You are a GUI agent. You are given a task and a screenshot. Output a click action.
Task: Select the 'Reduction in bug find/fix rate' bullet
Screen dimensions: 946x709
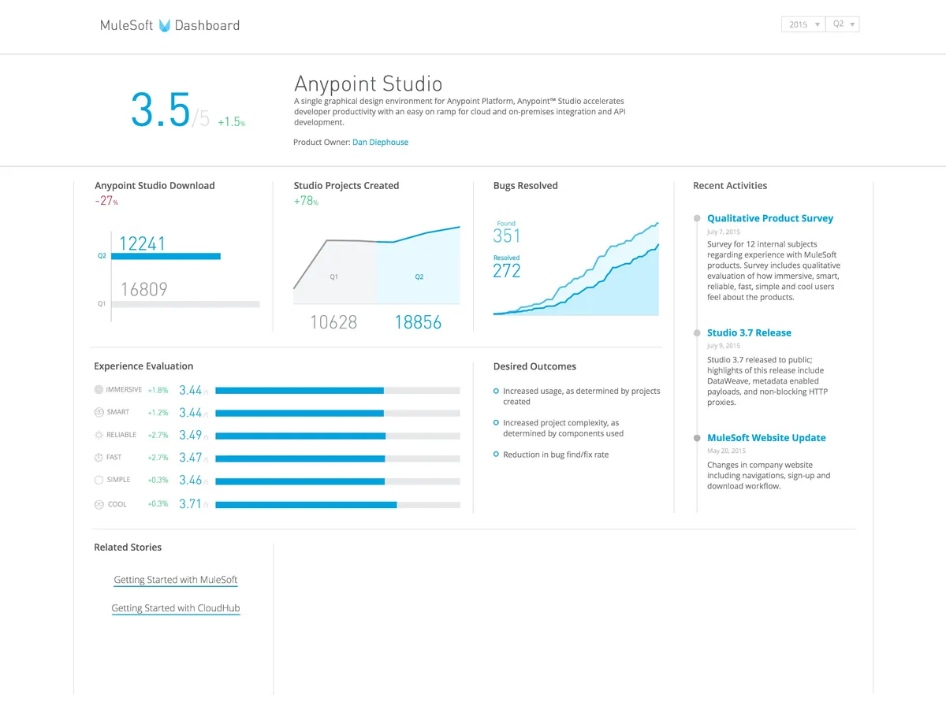tap(496, 455)
